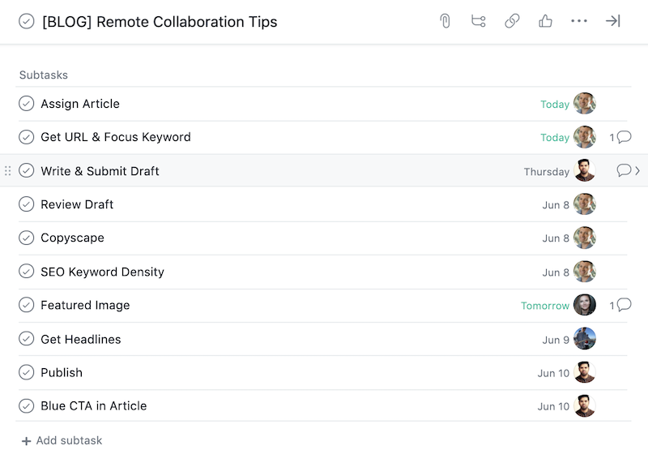
Task: Like the task with thumbs-up icon
Action: (x=545, y=21)
